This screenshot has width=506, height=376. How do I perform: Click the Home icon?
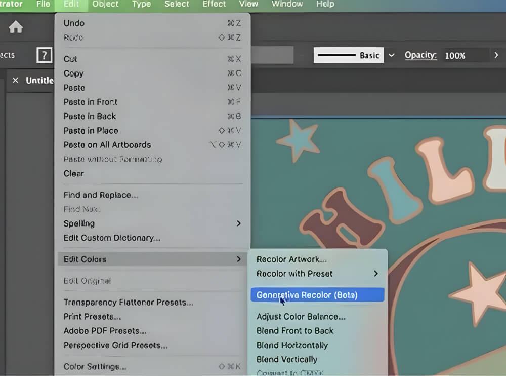click(16, 27)
